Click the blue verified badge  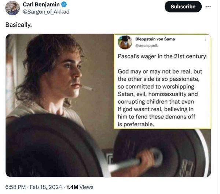pyautogui.click(x=64, y=4)
